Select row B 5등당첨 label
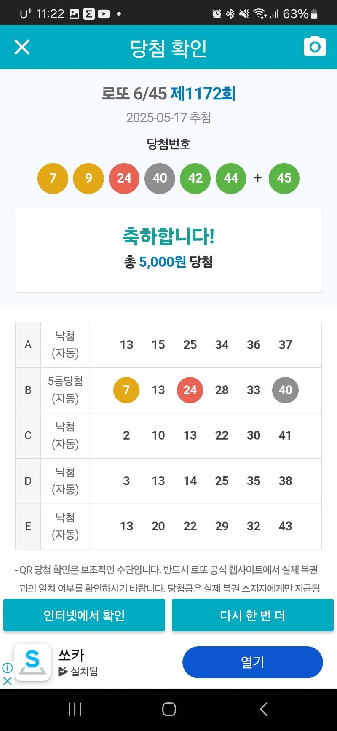The width and height of the screenshot is (337, 731). pos(65,381)
